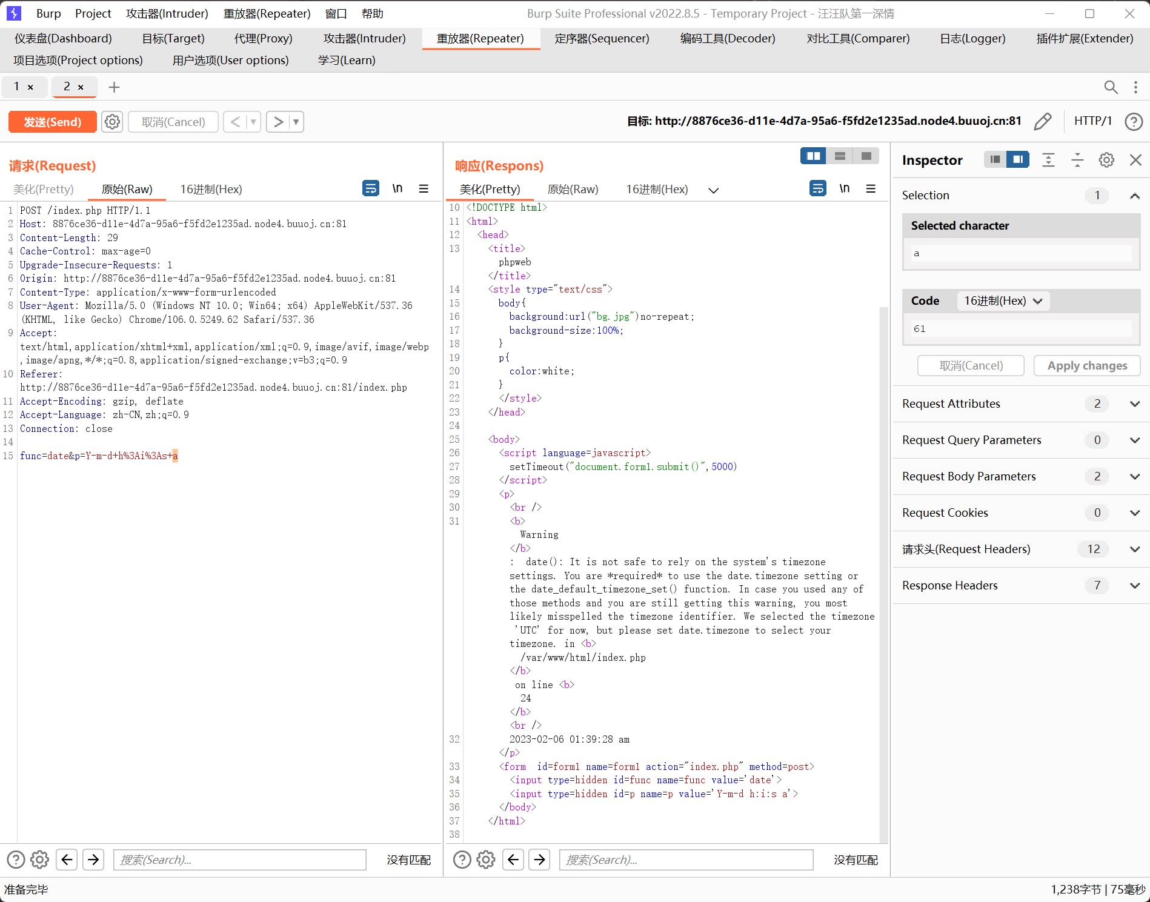Open the Response pane hamburger menu
The width and height of the screenshot is (1150, 902).
pos(871,188)
